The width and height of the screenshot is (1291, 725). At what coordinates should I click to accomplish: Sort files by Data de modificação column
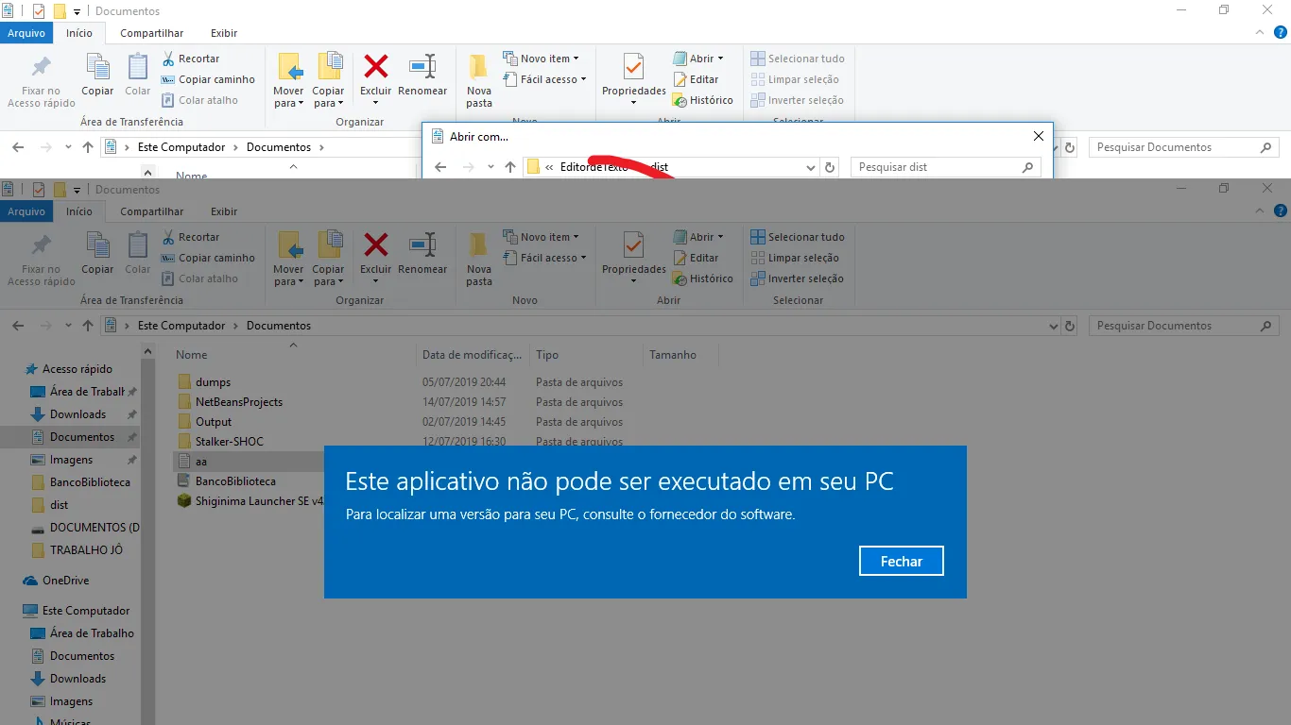click(473, 355)
